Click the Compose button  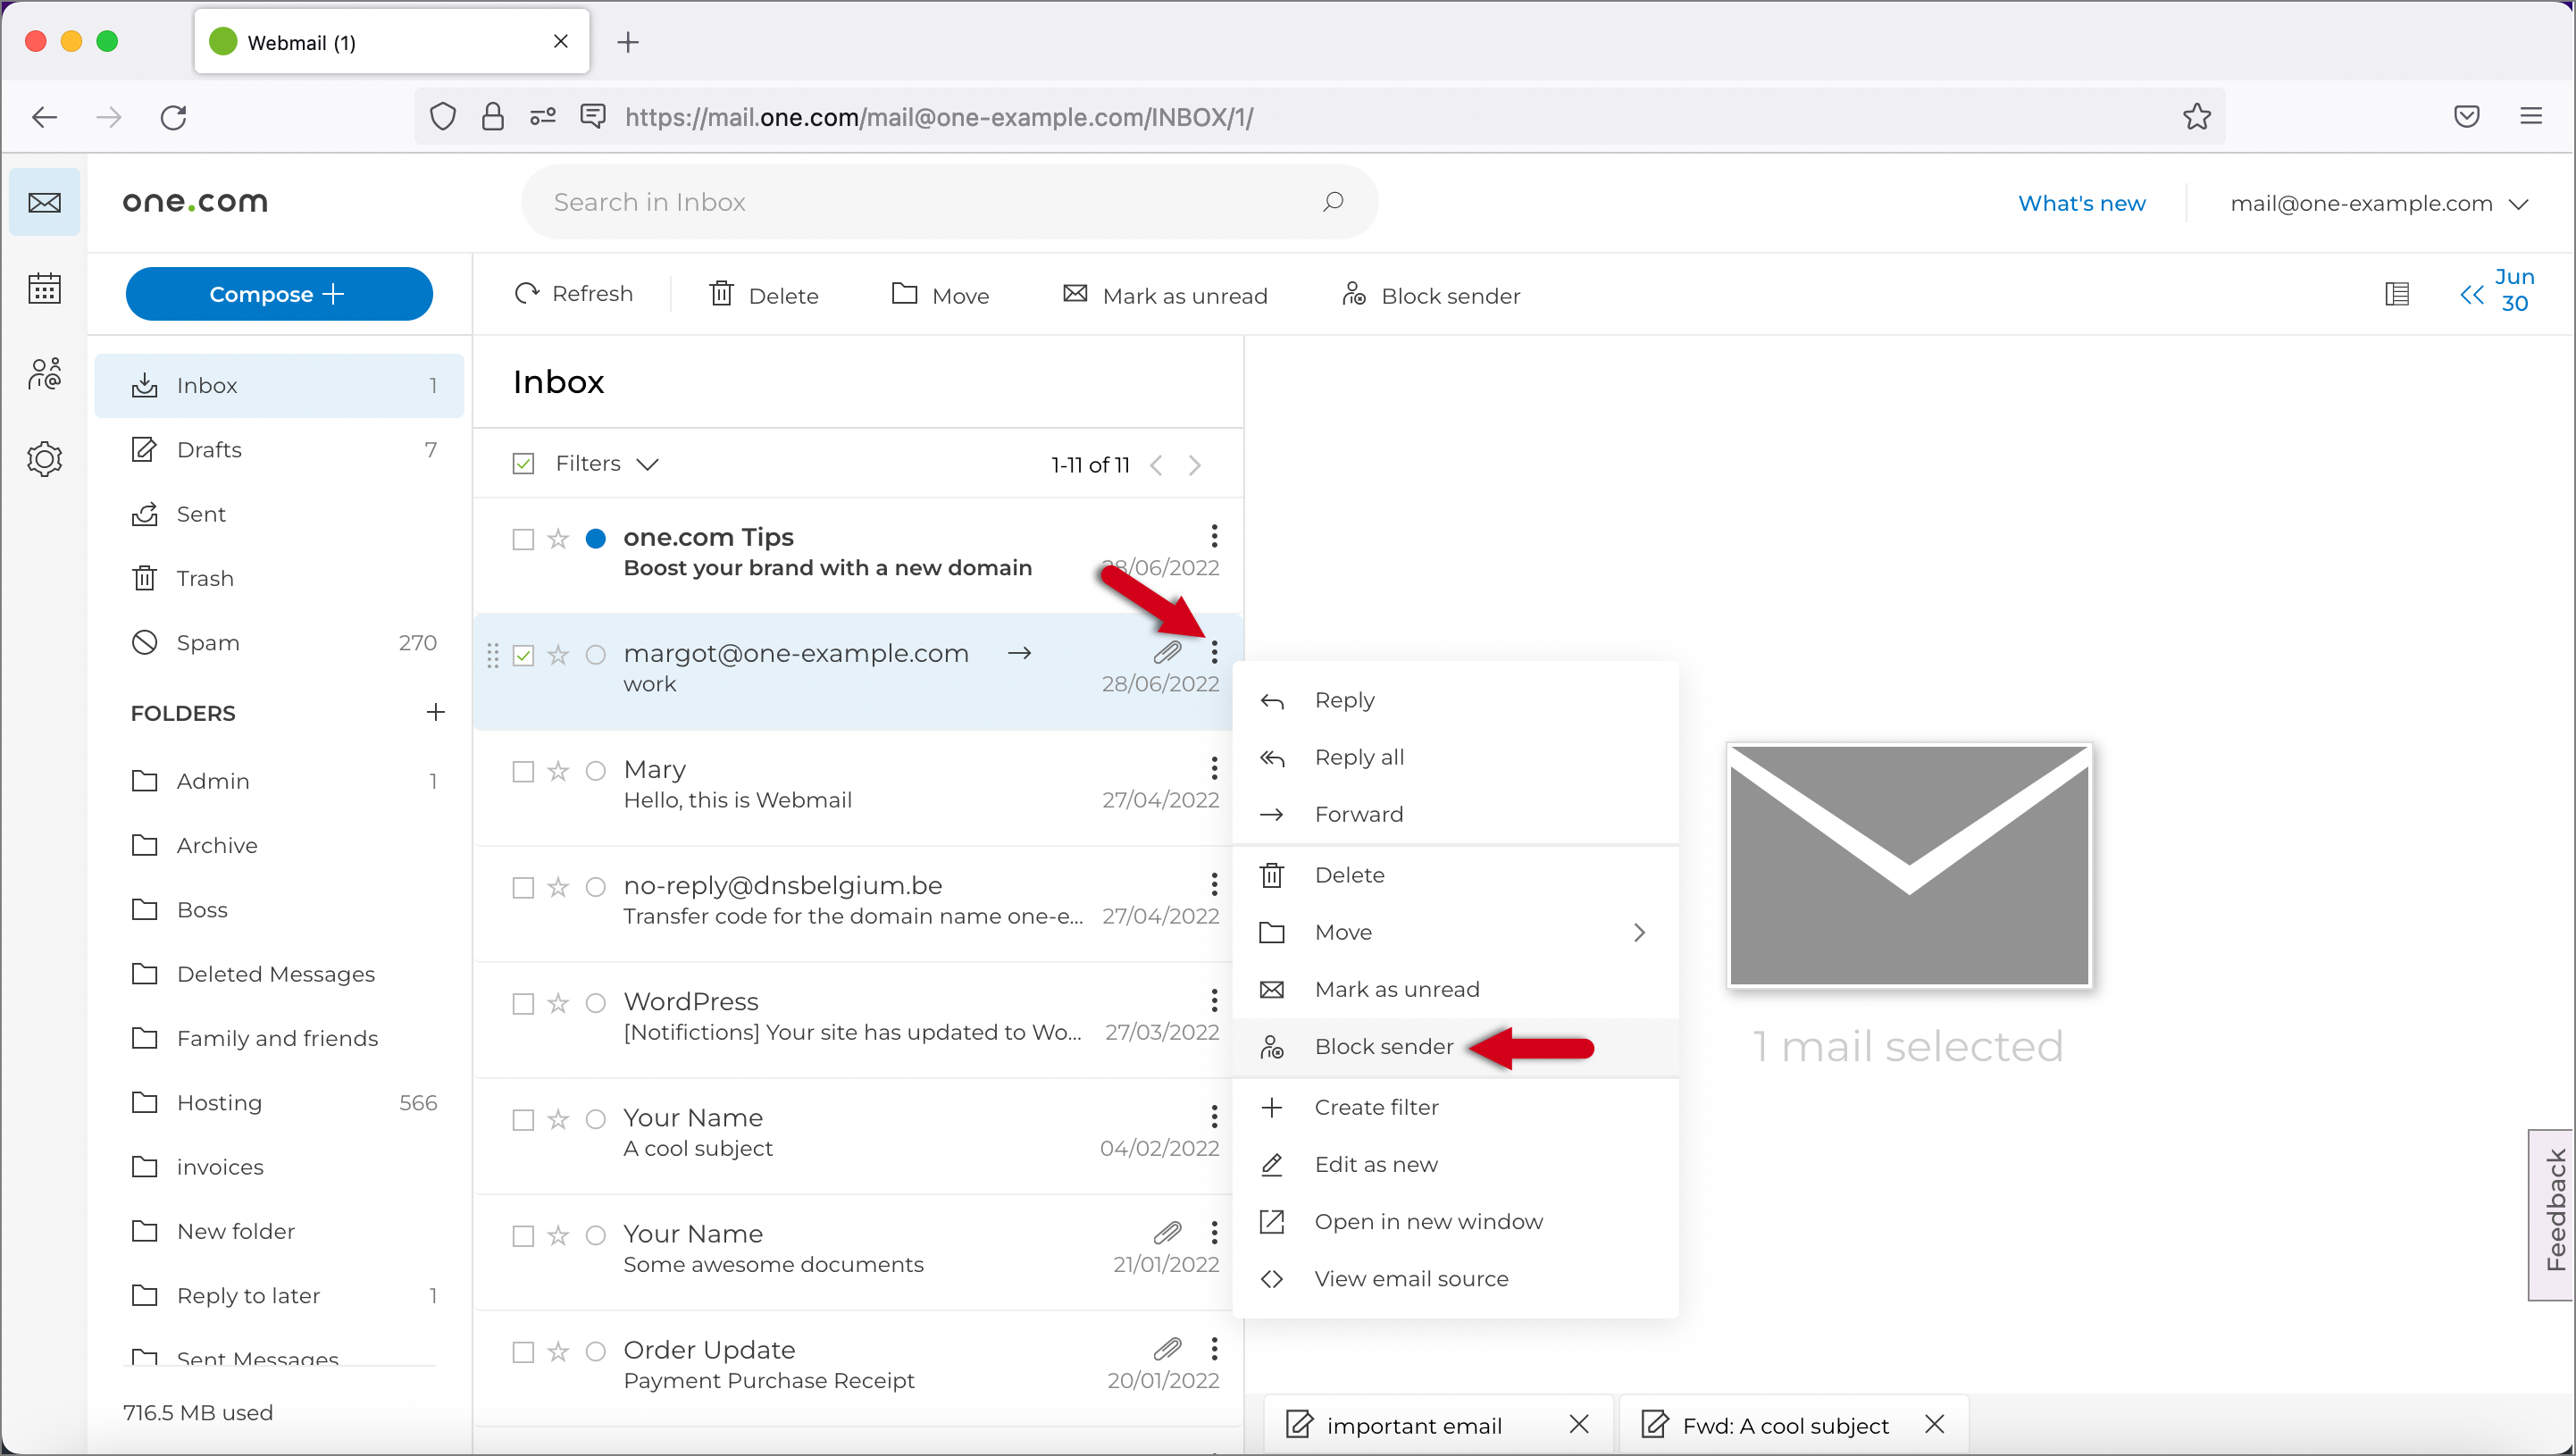click(279, 293)
